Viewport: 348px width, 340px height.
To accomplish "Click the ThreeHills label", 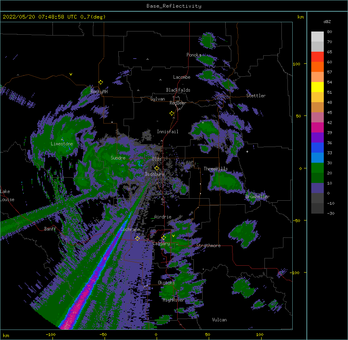I will (x=216, y=169).
